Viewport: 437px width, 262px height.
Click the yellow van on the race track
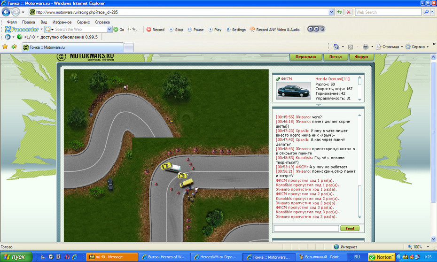pyautogui.click(x=186, y=183)
